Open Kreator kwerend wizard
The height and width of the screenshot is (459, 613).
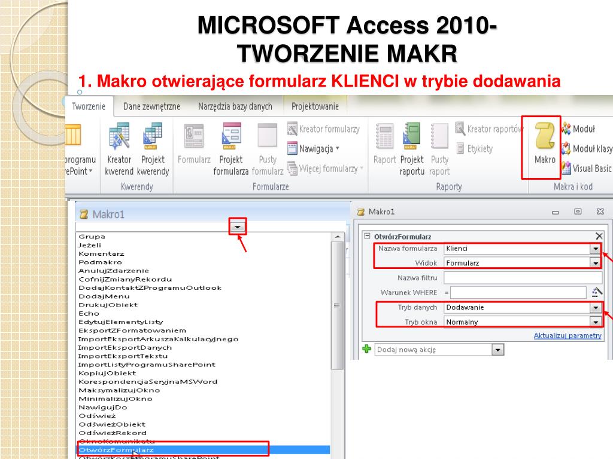click(119, 149)
